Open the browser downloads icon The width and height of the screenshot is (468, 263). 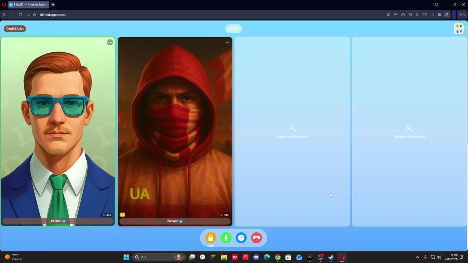[x=432, y=15]
